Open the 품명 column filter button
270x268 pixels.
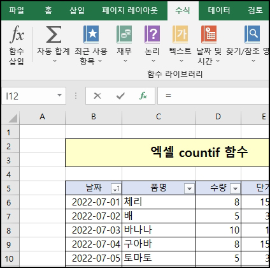[x=189, y=188]
